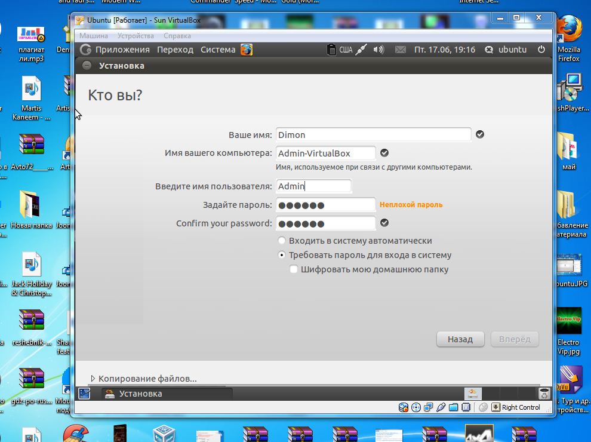The height and width of the screenshot is (442, 591).
Task: Click the workspace switcher thumbnail
Action: coord(473,394)
